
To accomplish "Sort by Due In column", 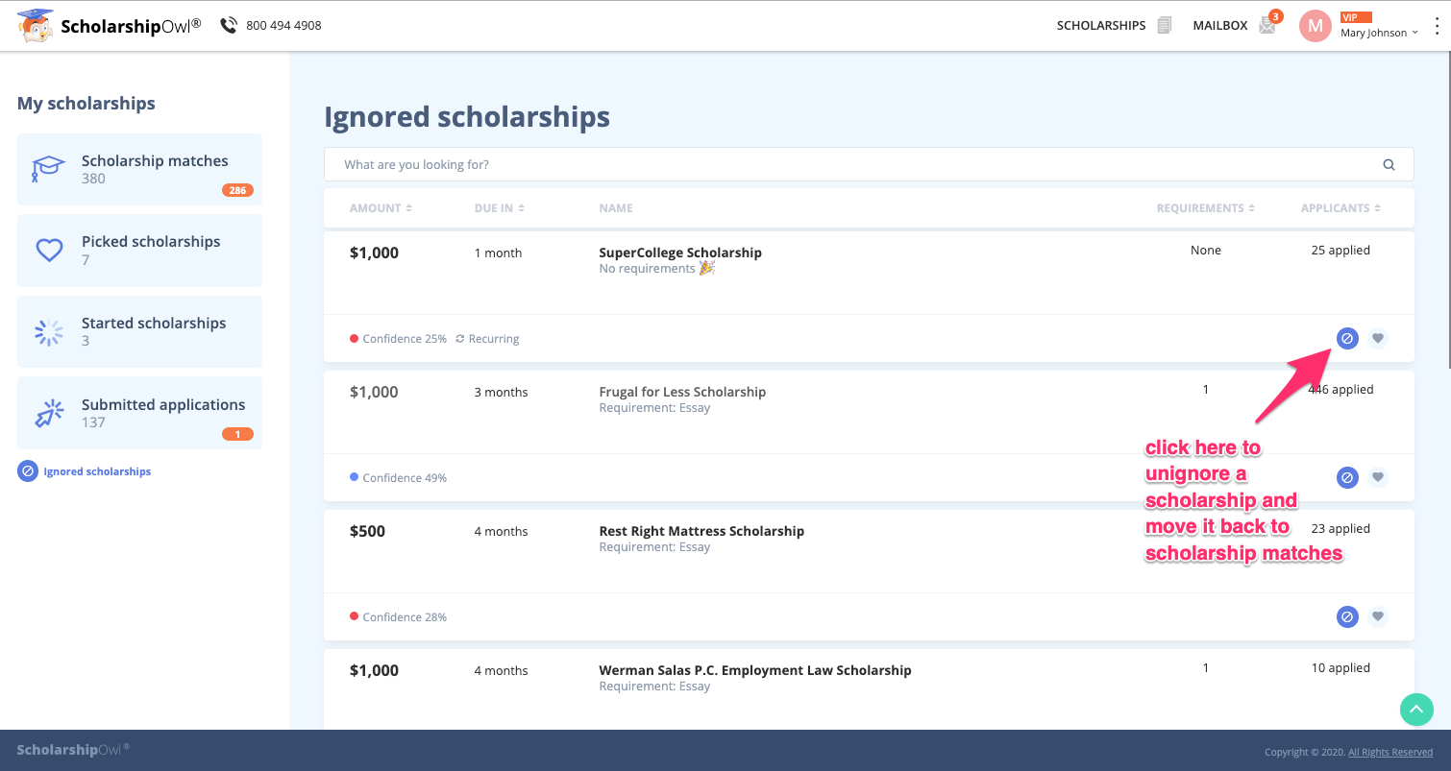I will click(x=500, y=208).
